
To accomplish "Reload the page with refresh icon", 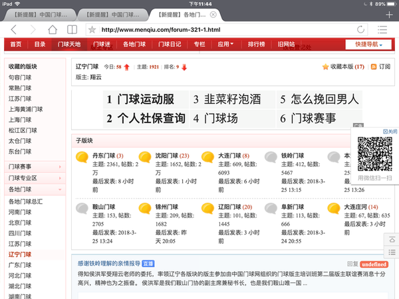I will tap(360, 29).
